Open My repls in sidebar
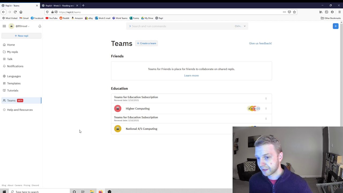The height and width of the screenshot is (193, 343). (12, 52)
